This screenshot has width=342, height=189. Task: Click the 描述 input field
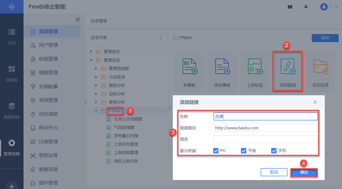click(x=266, y=139)
